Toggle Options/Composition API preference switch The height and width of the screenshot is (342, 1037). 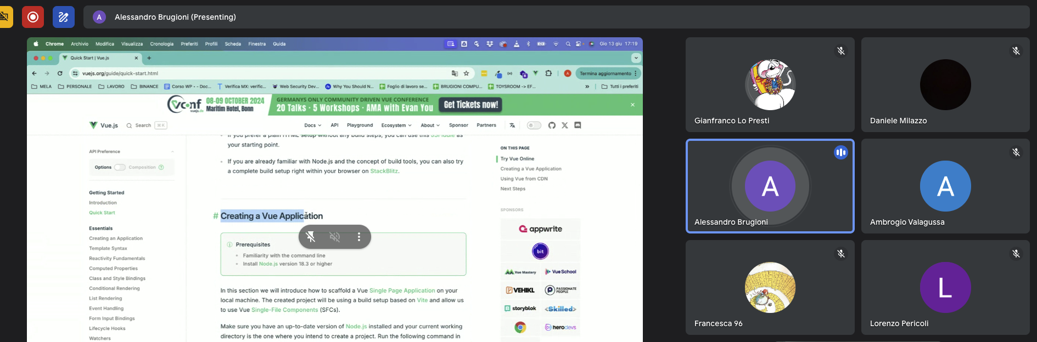click(120, 167)
